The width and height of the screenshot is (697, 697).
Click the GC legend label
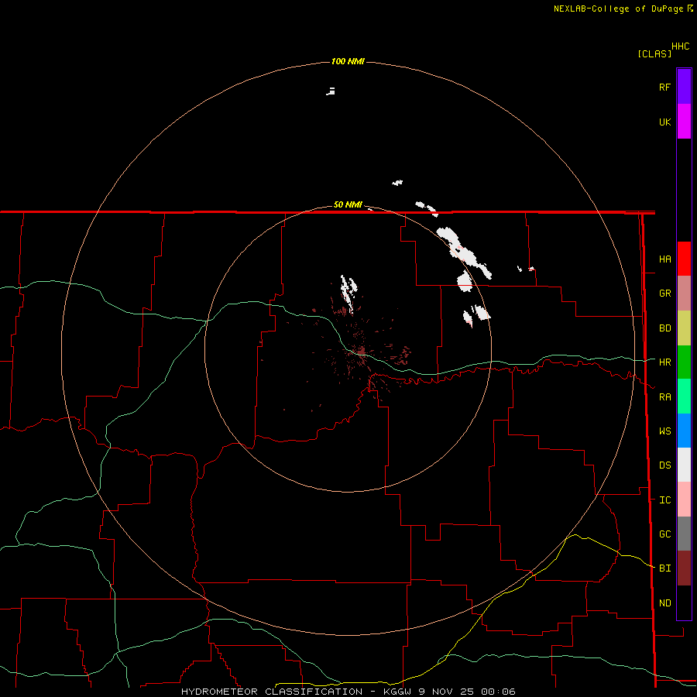pos(664,534)
